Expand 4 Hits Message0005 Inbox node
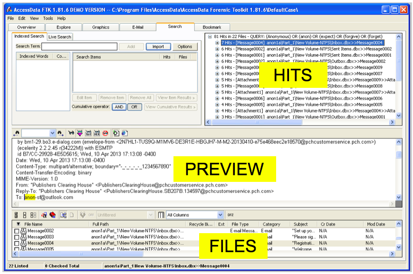Image resolution: width=413 pixels, height=274 pixels. pyautogui.click(x=217, y=104)
